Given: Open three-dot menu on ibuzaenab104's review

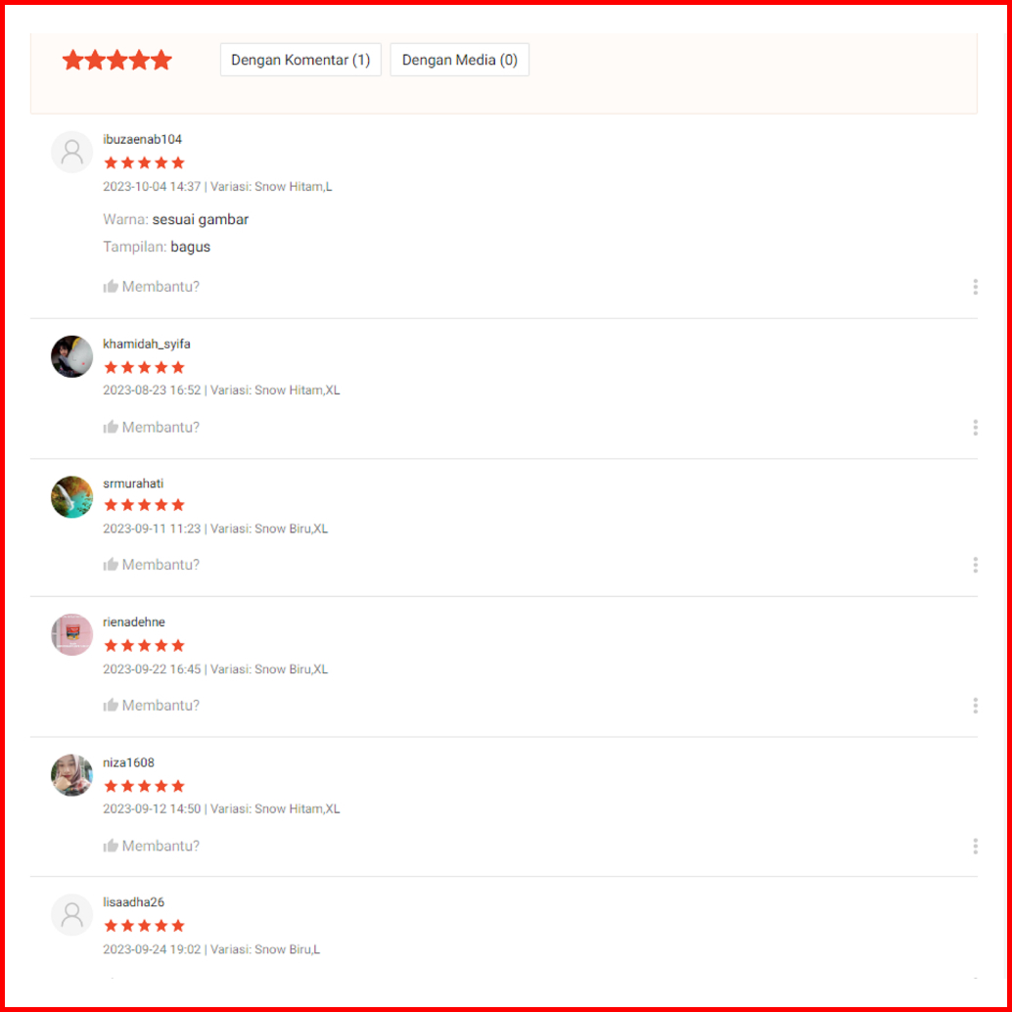Looking at the screenshot, I should coord(975,287).
